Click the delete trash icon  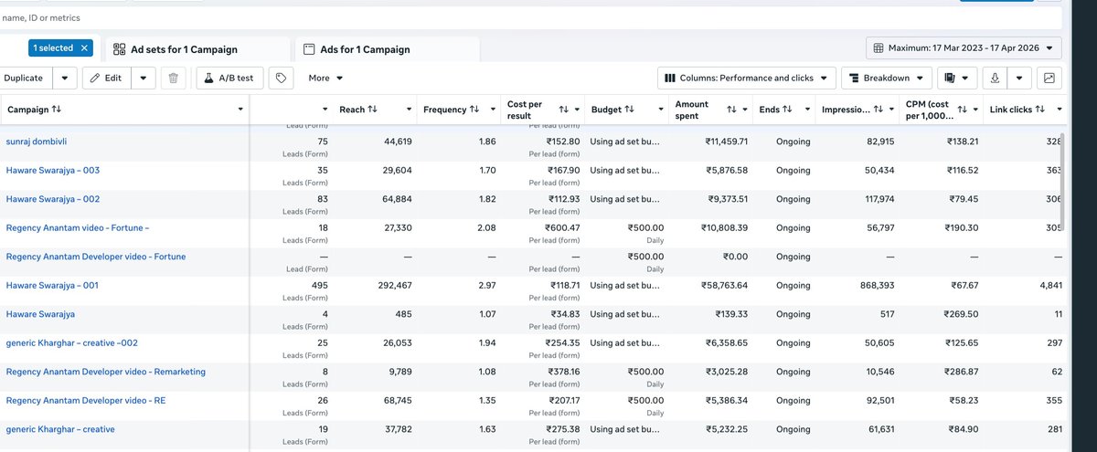[174, 79]
